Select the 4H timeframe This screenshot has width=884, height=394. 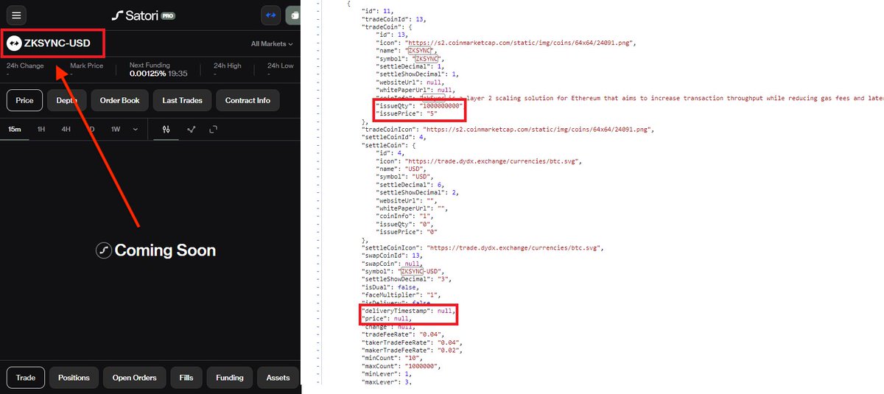66,129
